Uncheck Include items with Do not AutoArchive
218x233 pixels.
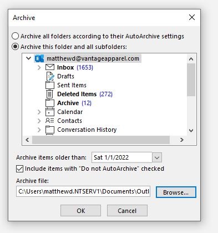pyautogui.click(x=20, y=169)
